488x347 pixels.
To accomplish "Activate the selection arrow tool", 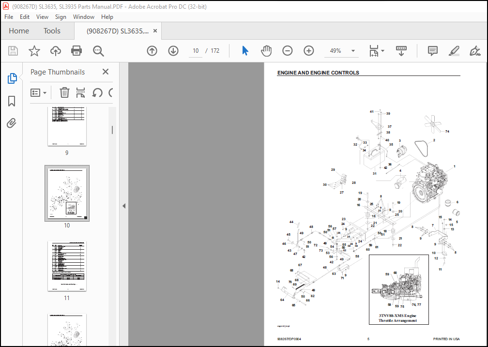I will [x=245, y=51].
